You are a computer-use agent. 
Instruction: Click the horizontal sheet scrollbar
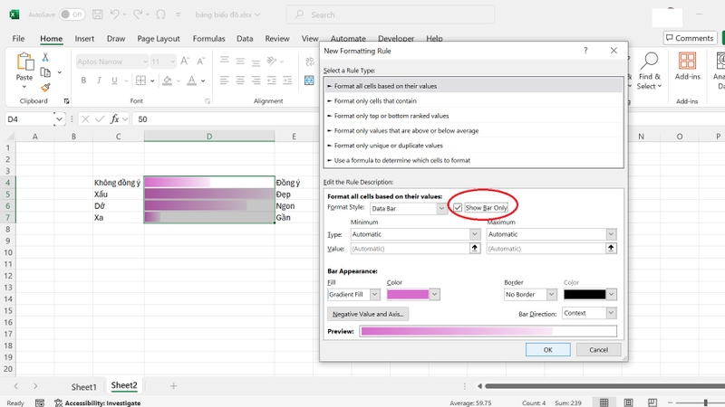[604, 386]
